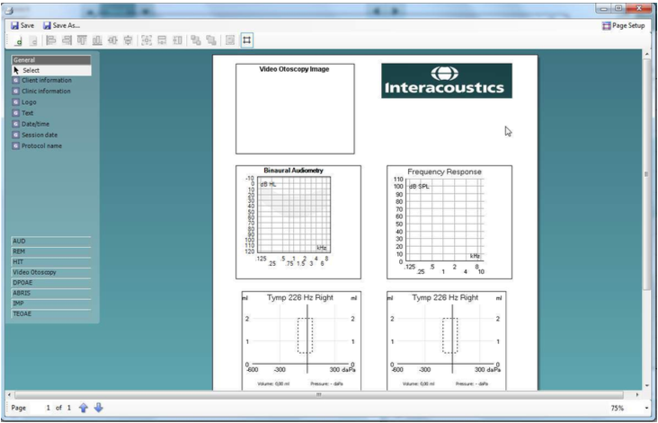
Task: Click the center vertically toolbar icon
Action: tap(128, 40)
